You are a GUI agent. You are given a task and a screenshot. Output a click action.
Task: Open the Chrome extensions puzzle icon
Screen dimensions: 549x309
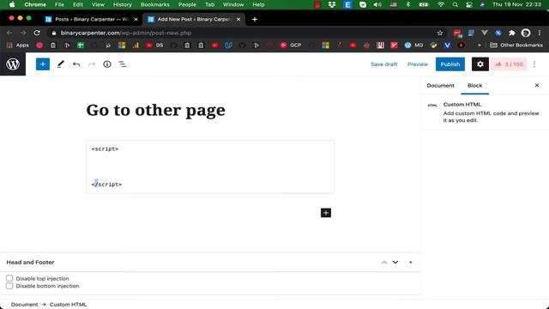pyautogui.click(x=511, y=33)
